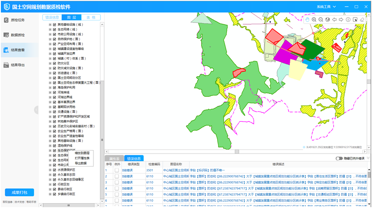Expand the 海岛保护利用 layer node
The width and height of the screenshot is (372, 208).
[x=50, y=87]
